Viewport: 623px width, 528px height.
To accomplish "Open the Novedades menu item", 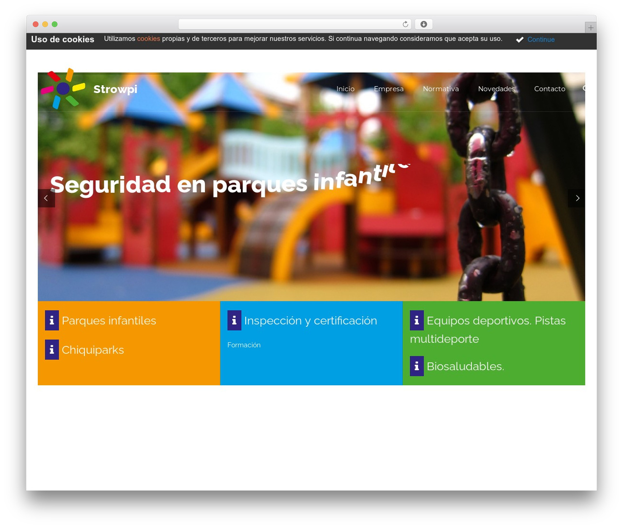I will pos(496,89).
